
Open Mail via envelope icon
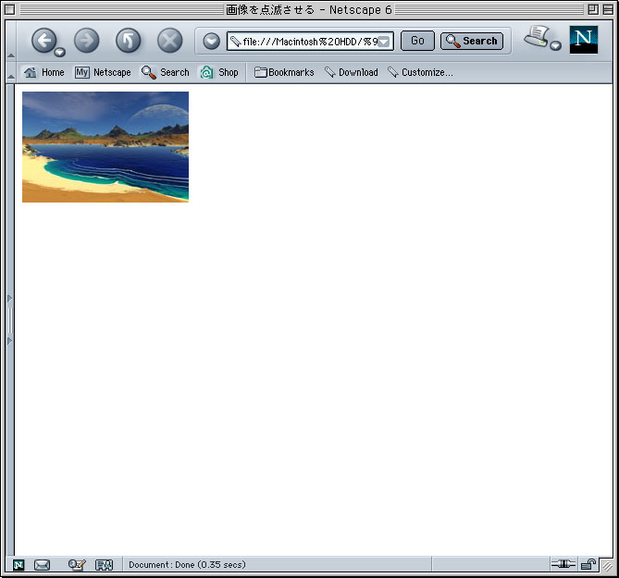[42, 565]
